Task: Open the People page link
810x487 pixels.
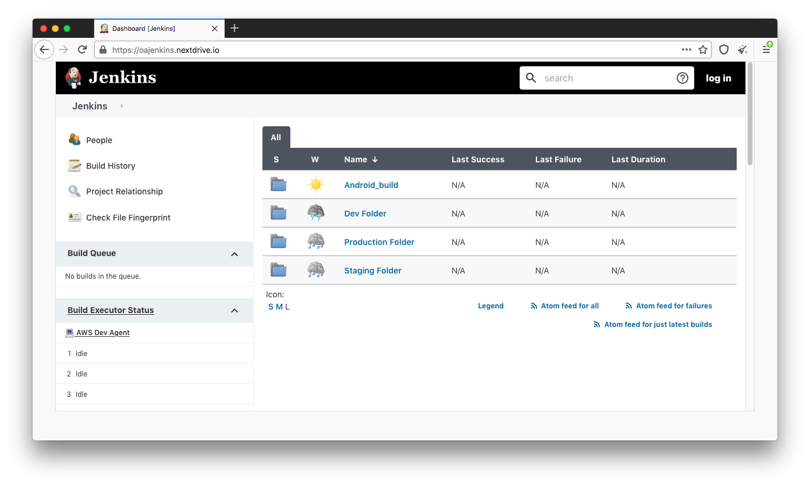Action: point(99,140)
